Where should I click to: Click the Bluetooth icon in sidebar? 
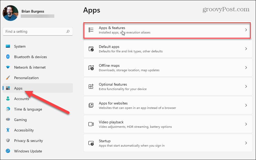click(x=8, y=57)
